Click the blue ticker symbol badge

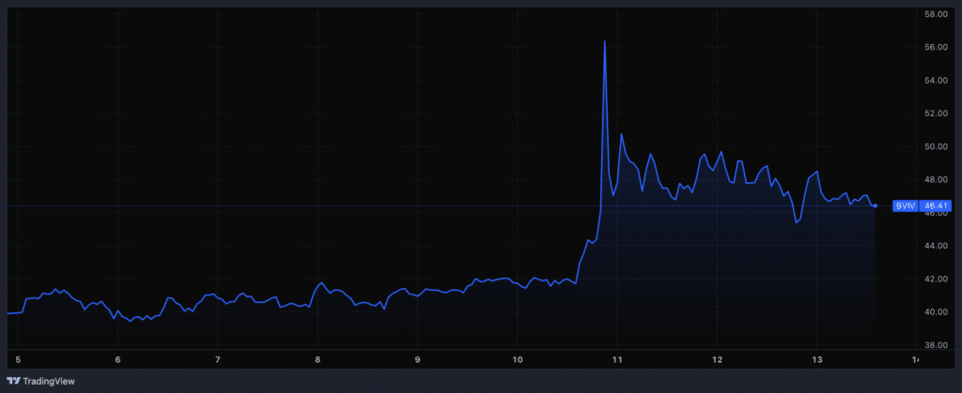click(906, 204)
